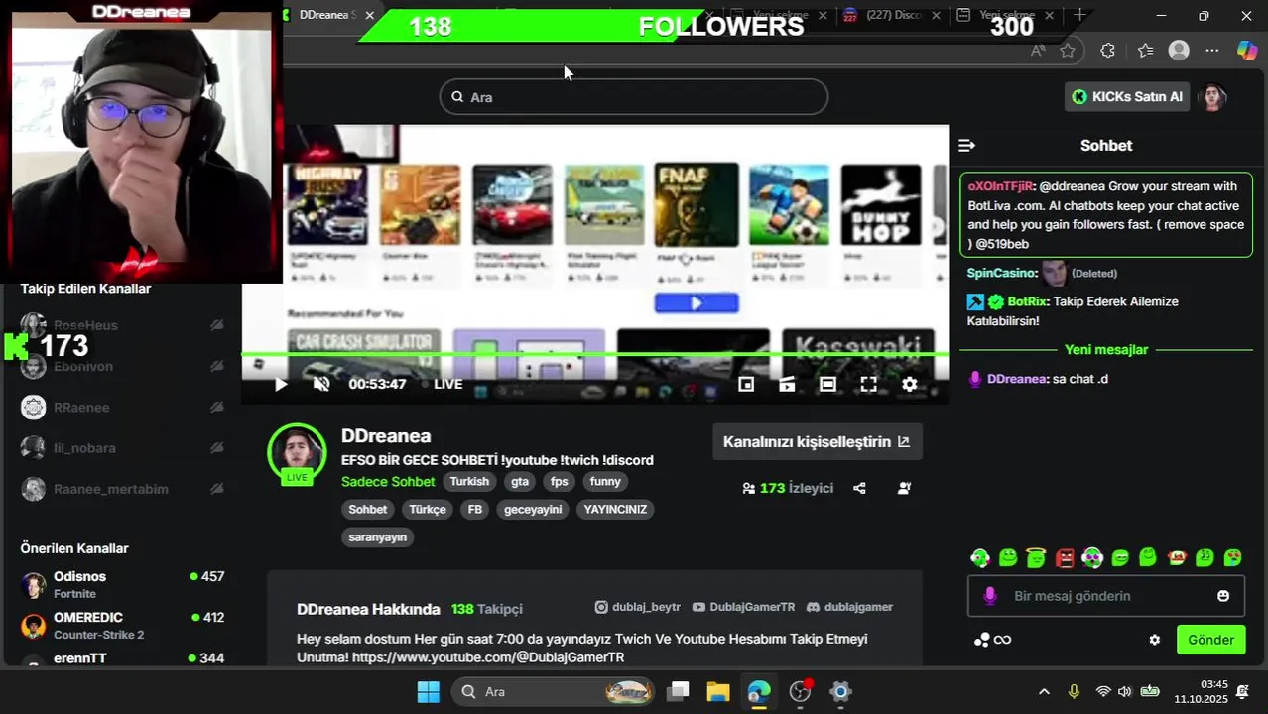Open chat settings gear
This screenshot has height=714, width=1268.
pyautogui.click(x=1154, y=640)
